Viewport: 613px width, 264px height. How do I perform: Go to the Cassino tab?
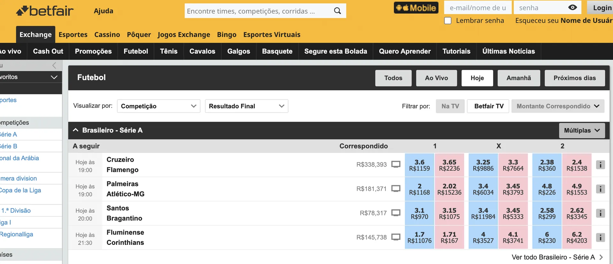(107, 34)
